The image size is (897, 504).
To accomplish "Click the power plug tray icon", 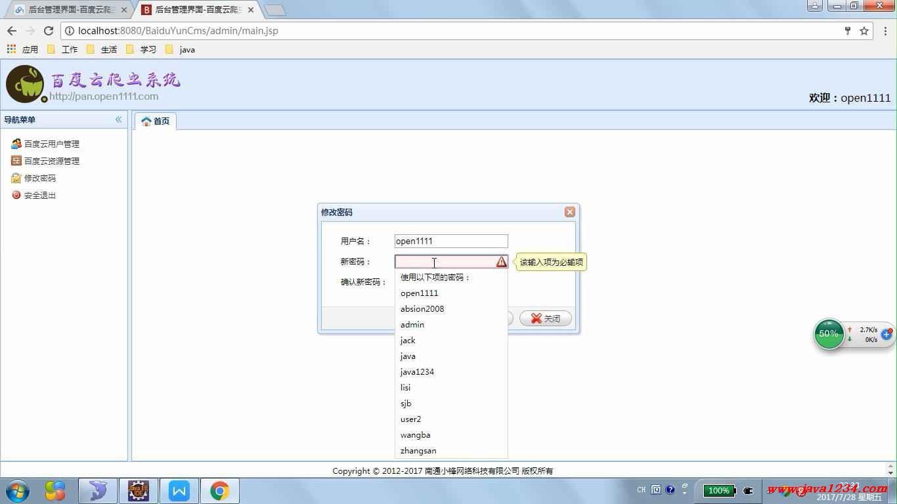I will 748,490.
